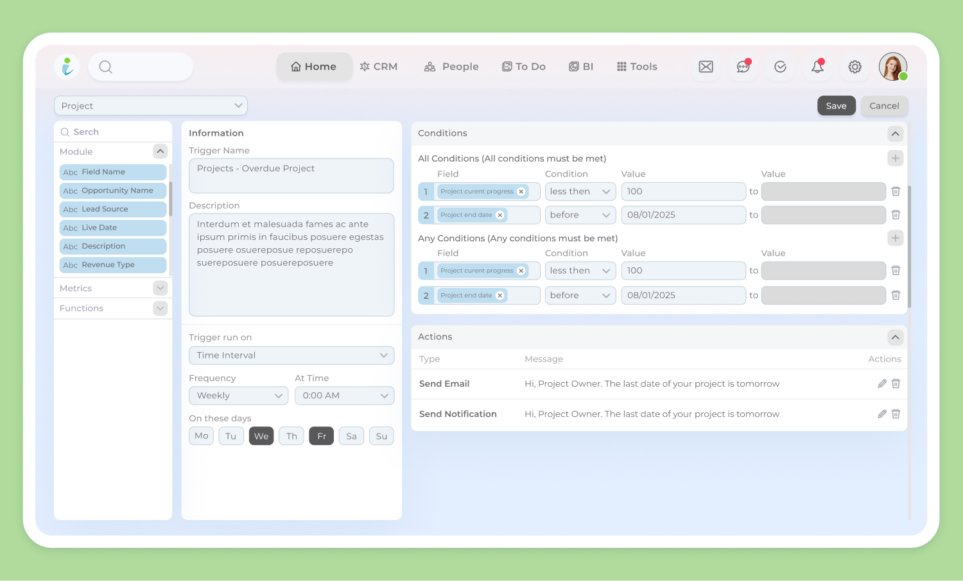Open the mail envelope icon
Viewport: 963px width, 581px height.
[x=706, y=67]
